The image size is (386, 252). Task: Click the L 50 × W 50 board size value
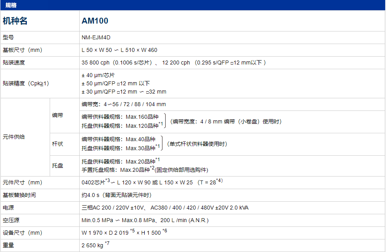pyautogui.click(x=119, y=50)
